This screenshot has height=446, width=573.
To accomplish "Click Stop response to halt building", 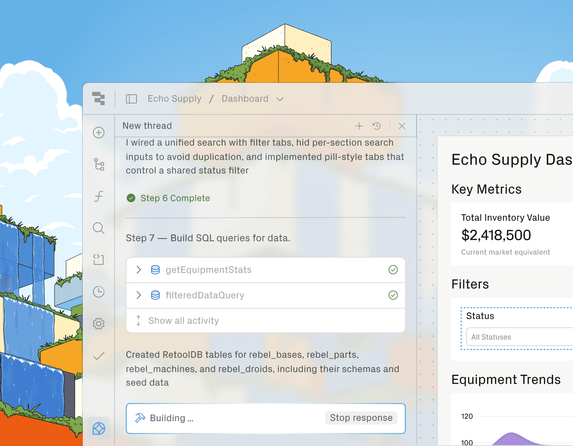I will tap(361, 418).
